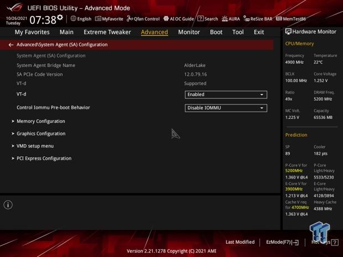Image resolution: width=343 pixels, height=257 pixels.
Task: Open AURA lighting icon
Action: pos(225,19)
